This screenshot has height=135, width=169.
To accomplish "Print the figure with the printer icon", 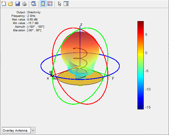I will [x=24, y=4].
